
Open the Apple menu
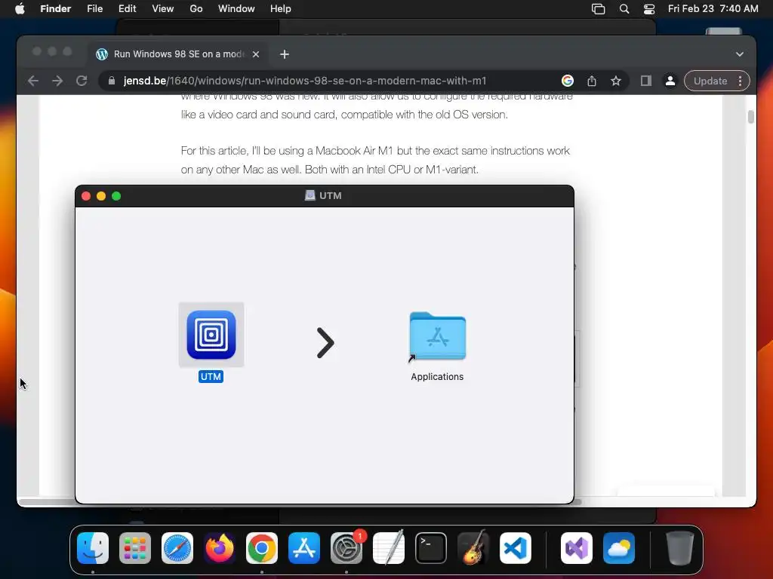(x=20, y=9)
